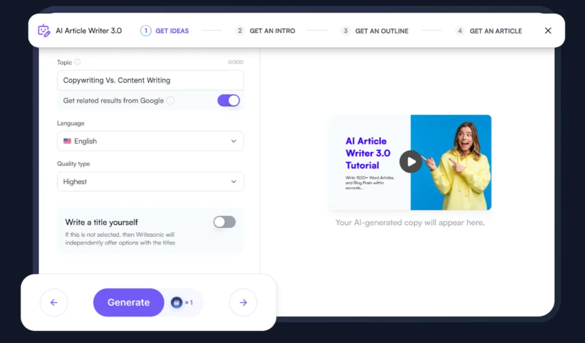Open the Quality type dropdown

coord(150,181)
